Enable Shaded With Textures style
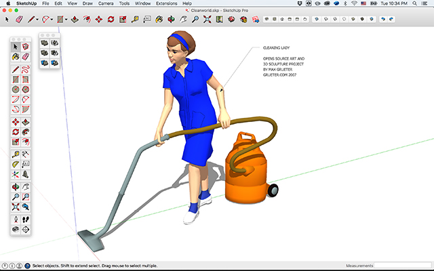Image resolution: width=434 pixels, height=271 pixels. [362, 19]
